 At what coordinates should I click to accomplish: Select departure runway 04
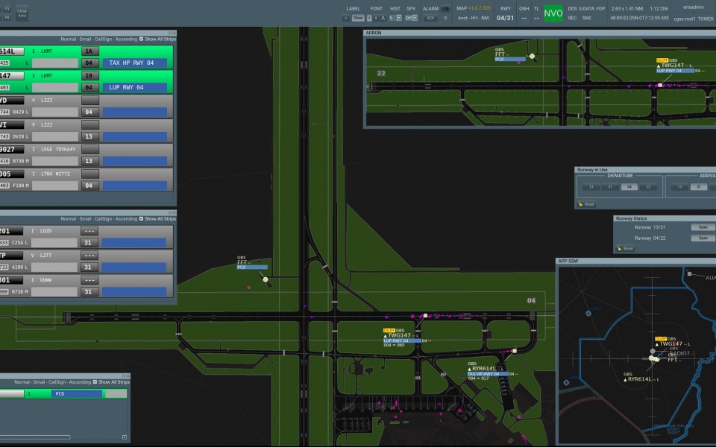[x=629, y=187]
